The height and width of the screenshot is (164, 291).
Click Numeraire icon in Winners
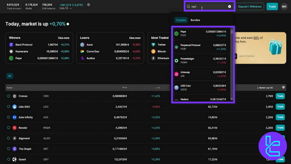click(x=11, y=52)
